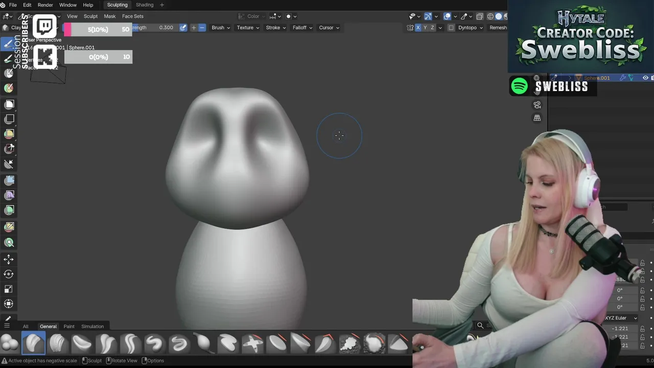Open the Remesh dropdown
The image size is (654, 368).
pos(498,28)
